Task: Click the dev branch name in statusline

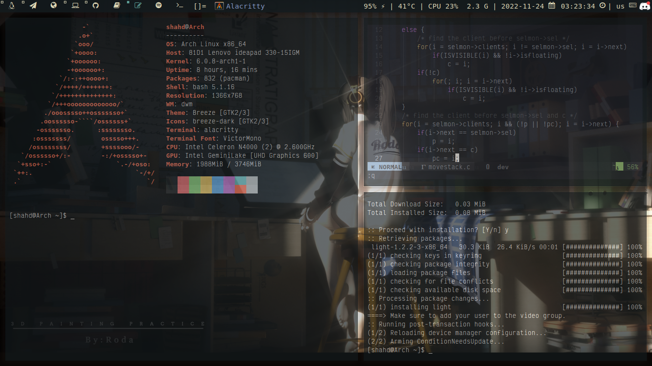Action: tap(503, 167)
